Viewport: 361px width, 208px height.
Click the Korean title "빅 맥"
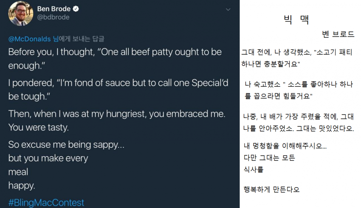coord(296,20)
